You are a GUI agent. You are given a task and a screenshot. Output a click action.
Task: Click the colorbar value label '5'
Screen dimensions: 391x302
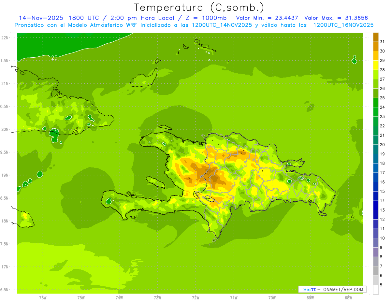(381, 285)
